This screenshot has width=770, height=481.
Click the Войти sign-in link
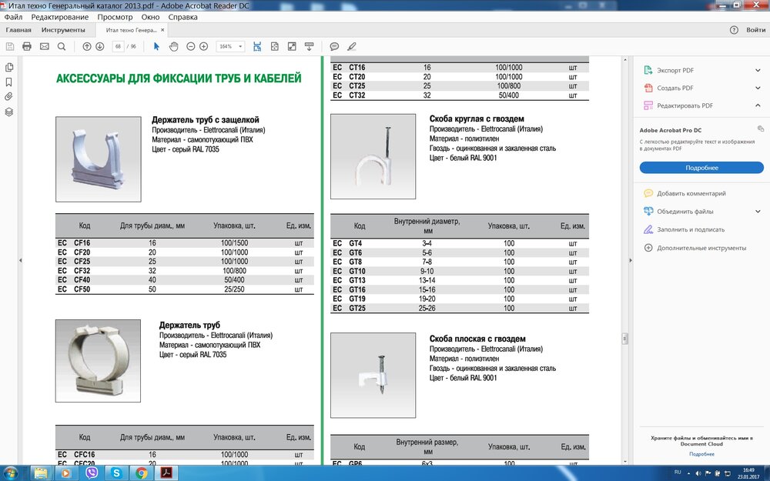tap(756, 30)
